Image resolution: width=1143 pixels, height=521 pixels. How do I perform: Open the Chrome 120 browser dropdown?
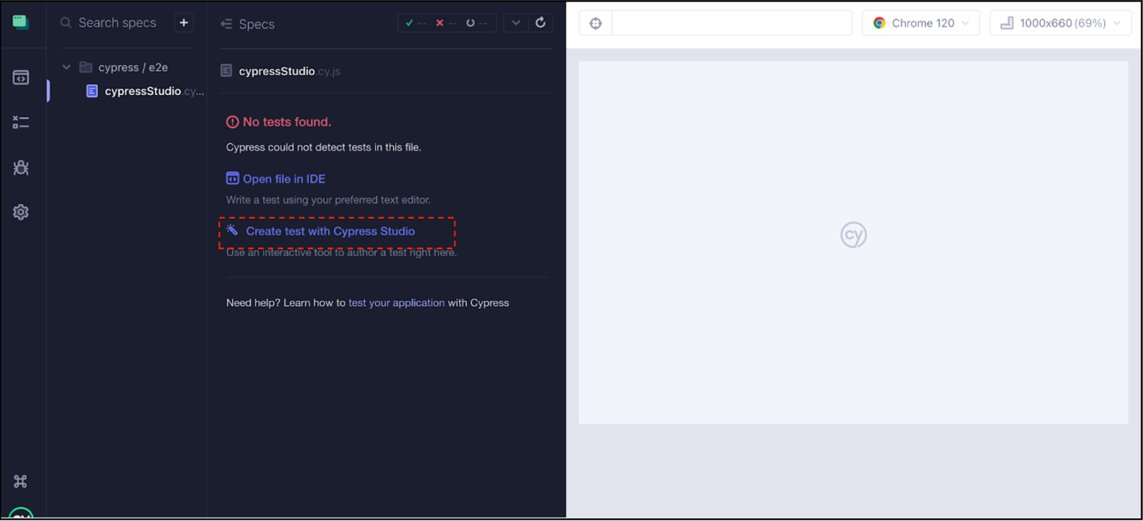[920, 23]
